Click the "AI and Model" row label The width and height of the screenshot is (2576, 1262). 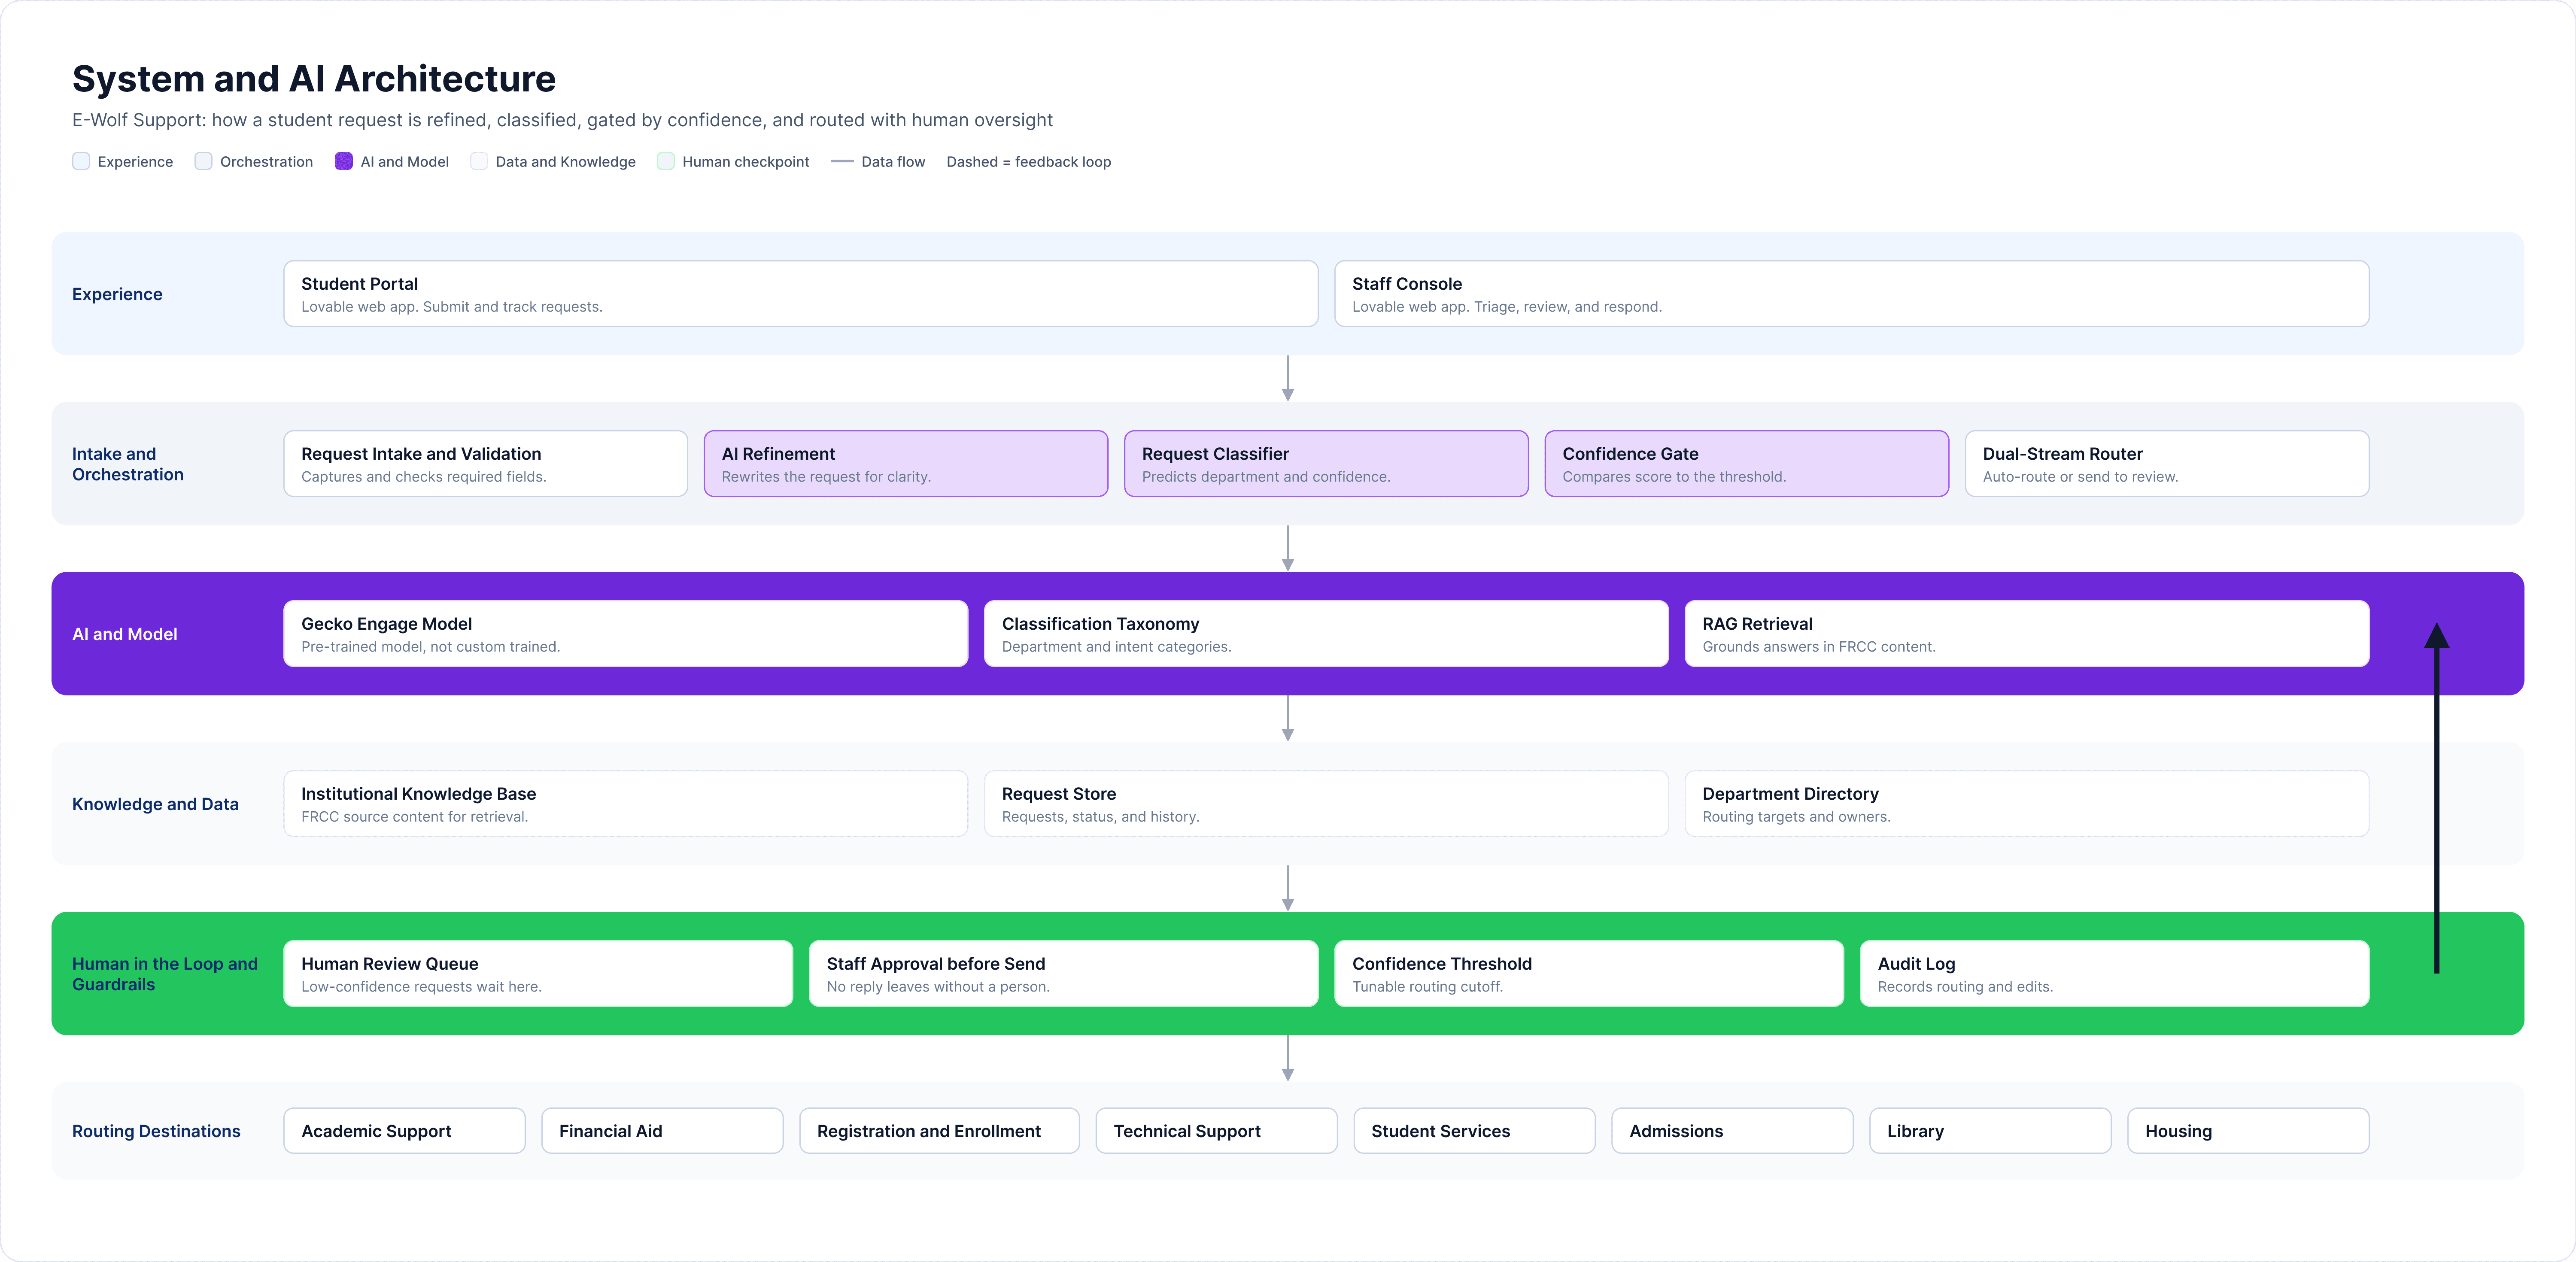coord(125,634)
